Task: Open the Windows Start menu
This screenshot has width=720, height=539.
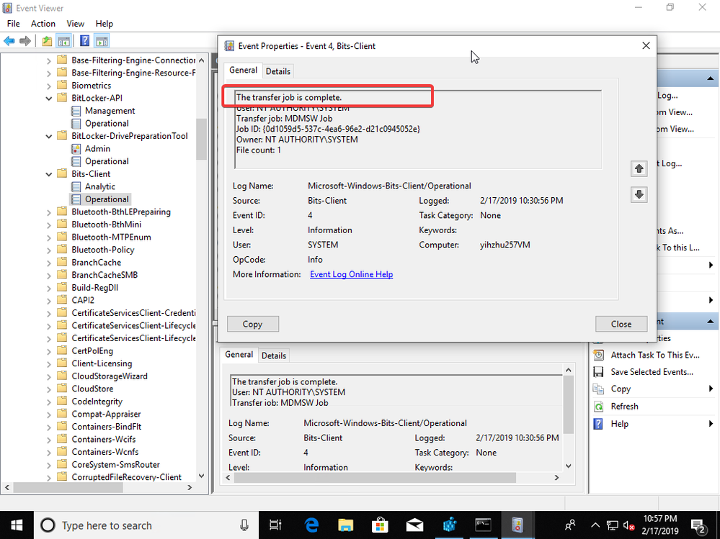Action: (x=17, y=525)
